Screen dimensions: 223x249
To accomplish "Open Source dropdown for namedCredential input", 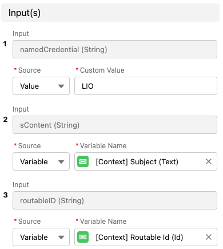I will pos(41,86).
